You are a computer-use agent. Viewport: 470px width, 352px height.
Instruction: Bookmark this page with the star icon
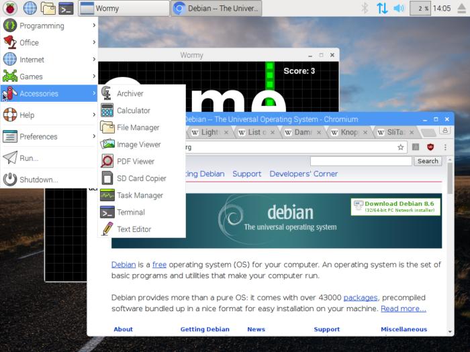[400, 147]
